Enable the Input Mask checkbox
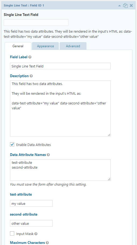This screenshot has width=137, height=245. click(12, 233)
